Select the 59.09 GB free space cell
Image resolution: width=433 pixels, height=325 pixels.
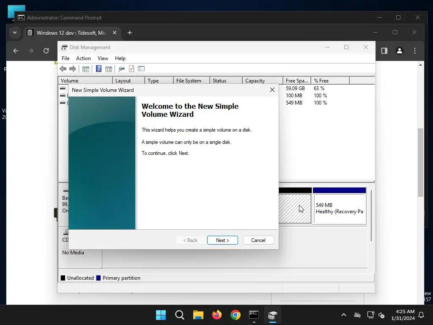click(x=295, y=88)
